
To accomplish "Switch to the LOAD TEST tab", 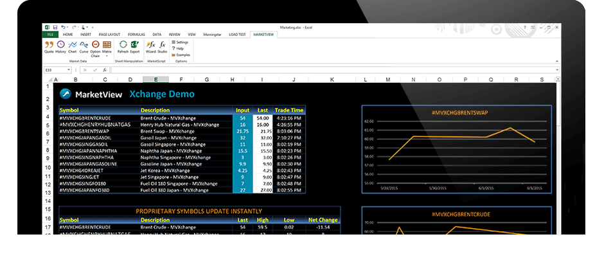I will 237,34.
